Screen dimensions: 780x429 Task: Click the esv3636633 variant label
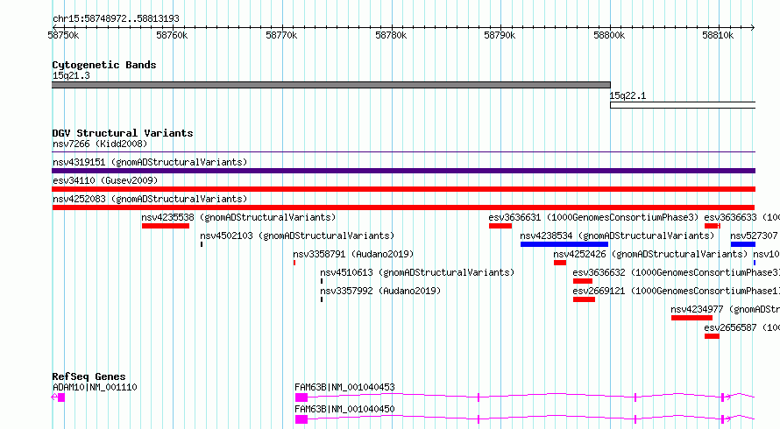click(x=741, y=217)
